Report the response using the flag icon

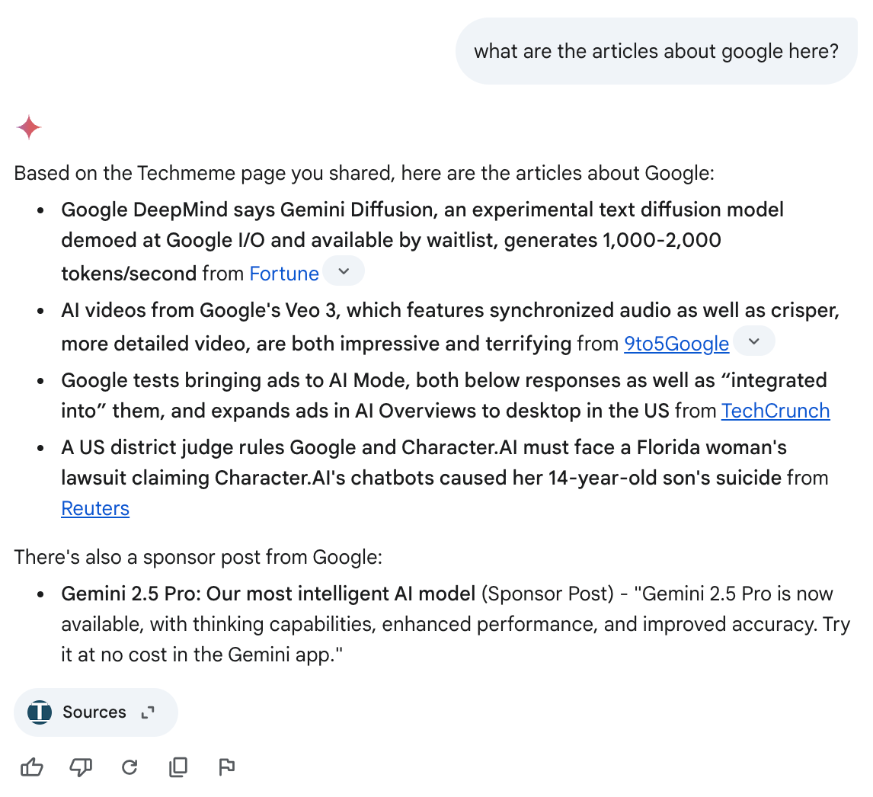tap(226, 767)
